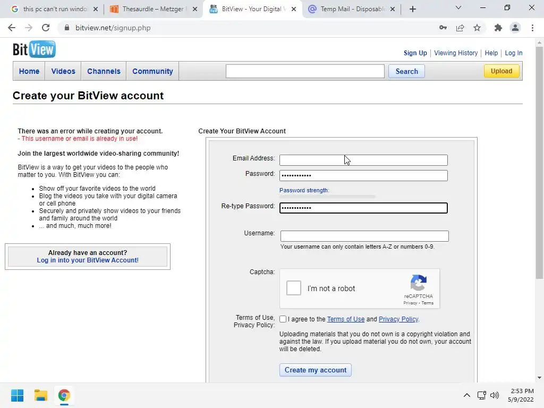Open the Terms of Use link

[346, 319]
